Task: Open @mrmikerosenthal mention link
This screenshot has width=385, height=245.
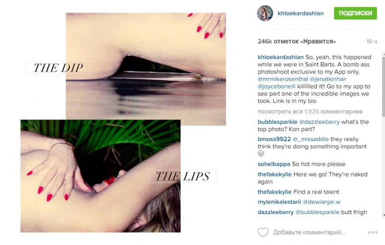Action: click(283, 79)
